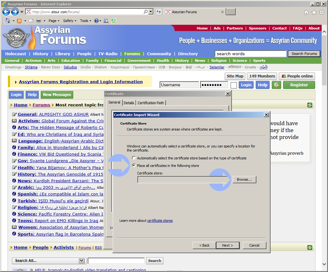Image resolution: width=328 pixels, height=272 pixels.
Task: Click the Username input field
Action: [179, 85]
